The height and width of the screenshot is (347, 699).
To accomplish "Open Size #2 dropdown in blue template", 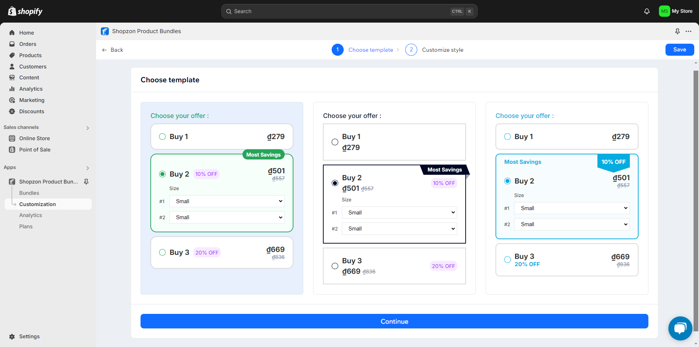I will click(572, 224).
